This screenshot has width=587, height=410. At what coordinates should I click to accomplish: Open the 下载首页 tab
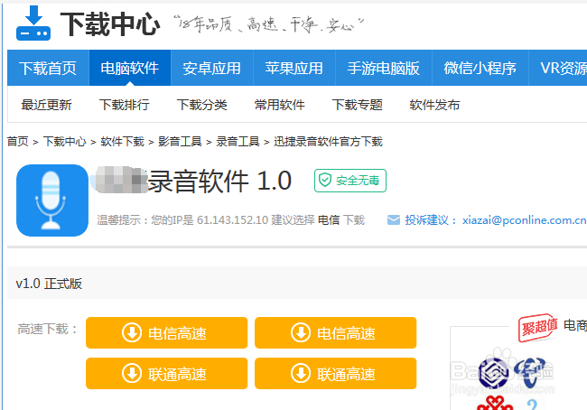click(48, 68)
